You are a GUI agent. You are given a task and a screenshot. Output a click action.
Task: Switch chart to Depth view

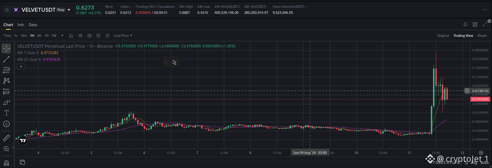[482, 36]
